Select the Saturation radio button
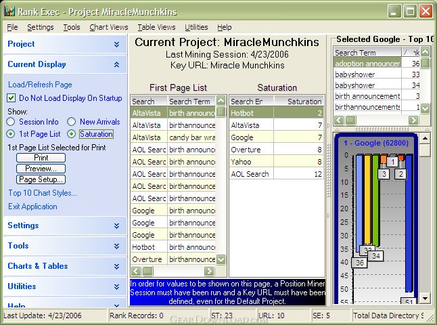Screen dimensions: 437x325 point(71,134)
